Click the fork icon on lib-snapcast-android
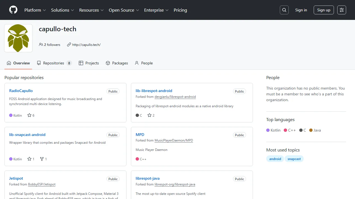Viewport: 355px width, 199px height. click(x=42, y=159)
